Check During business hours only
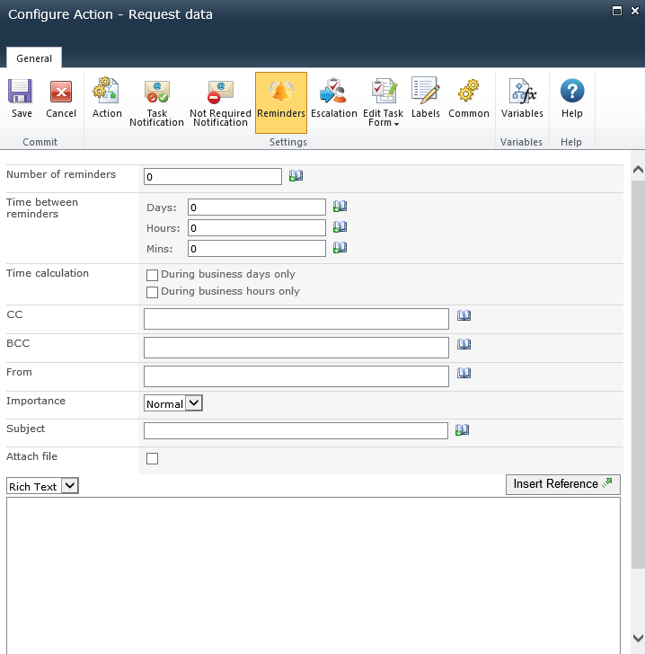Screen dimensions: 645x654 [153, 292]
